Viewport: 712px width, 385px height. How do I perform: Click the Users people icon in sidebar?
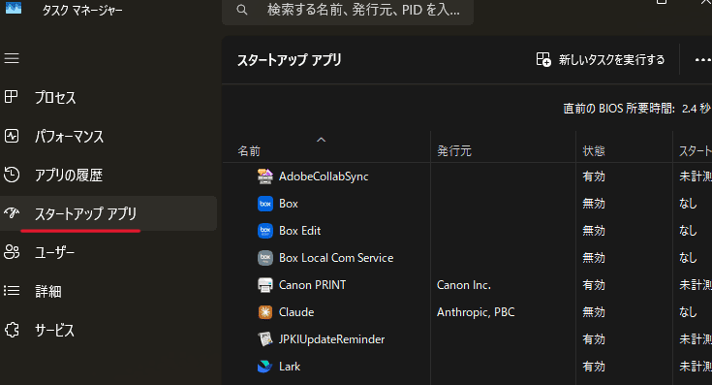(x=12, y=252)
